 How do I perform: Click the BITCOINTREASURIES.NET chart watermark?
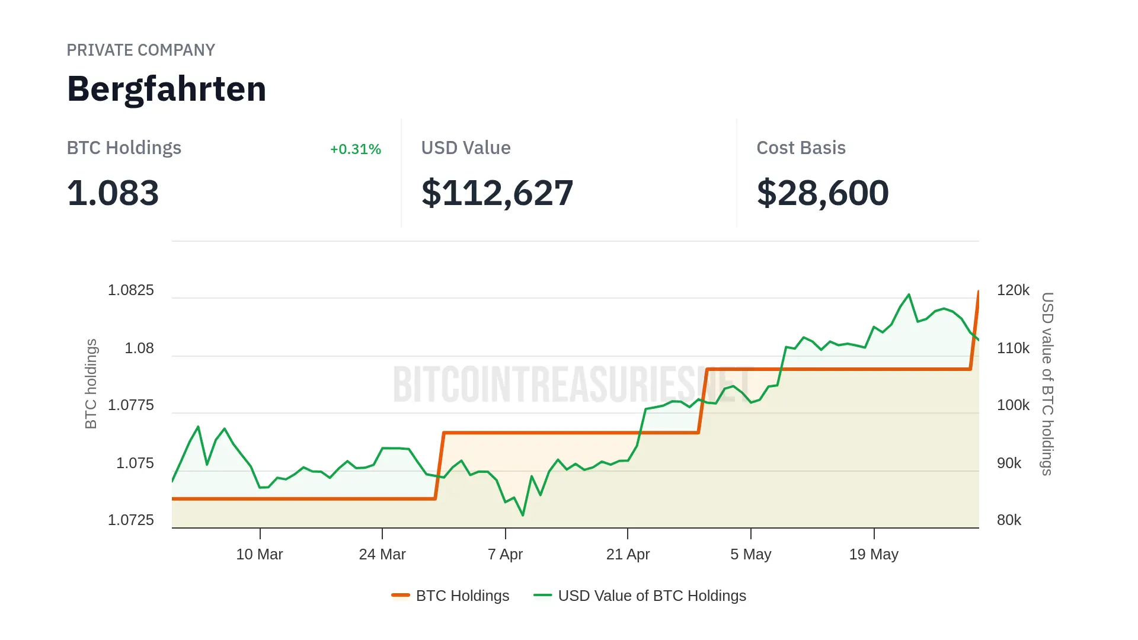572,385
